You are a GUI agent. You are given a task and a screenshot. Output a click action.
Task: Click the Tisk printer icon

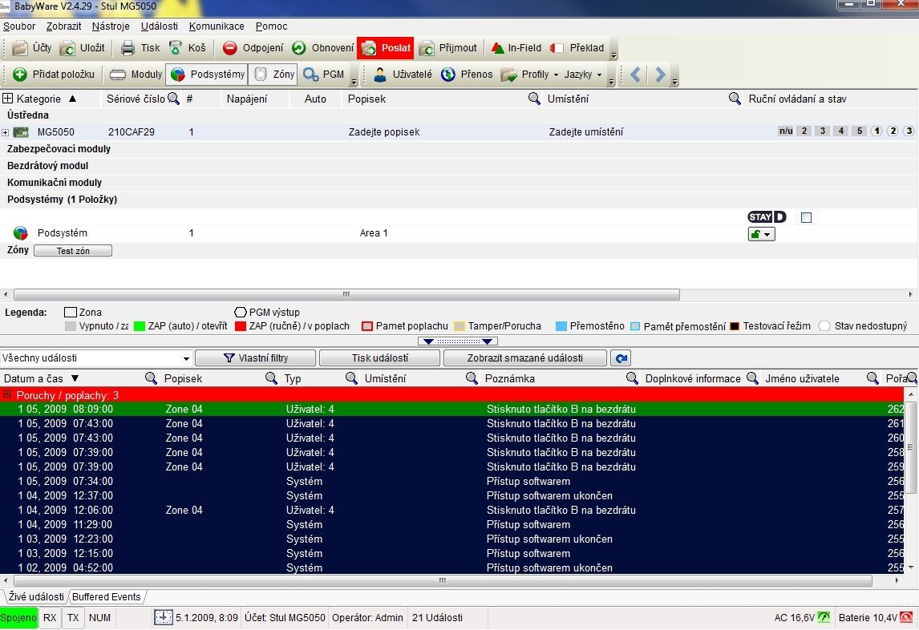coord(128,48)
